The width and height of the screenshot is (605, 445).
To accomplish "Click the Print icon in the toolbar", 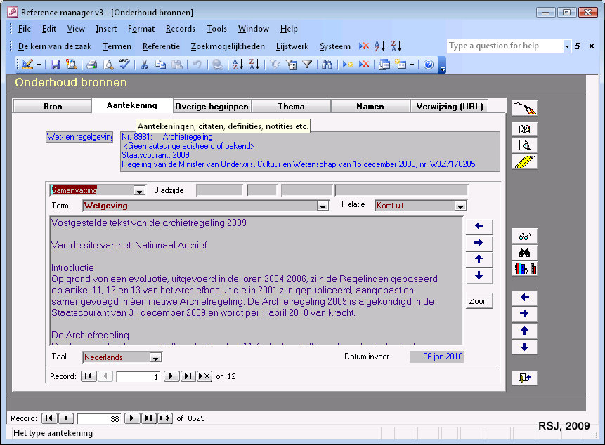I will (x=91, y=65).
